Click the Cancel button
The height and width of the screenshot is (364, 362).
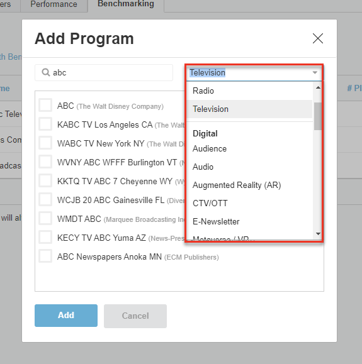[x=135, y=316]
